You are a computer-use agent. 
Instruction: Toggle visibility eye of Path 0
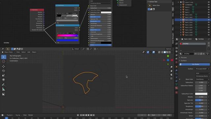tap(209, 7)
